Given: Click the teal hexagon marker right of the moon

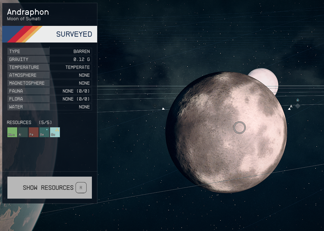Looking at the screenshot, I should 298,100.
